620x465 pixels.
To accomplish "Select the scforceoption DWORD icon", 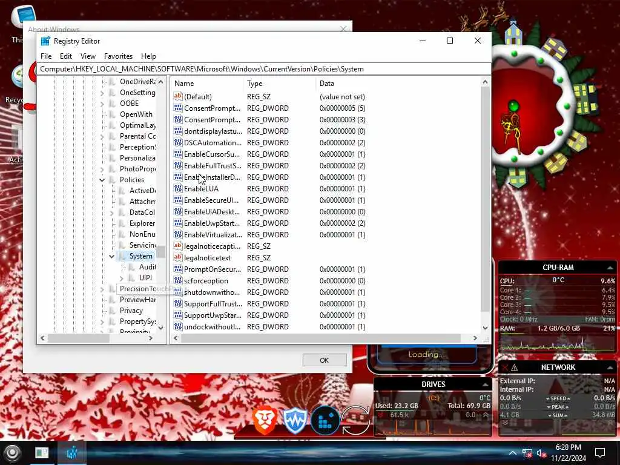I will (x=178, y=280).
